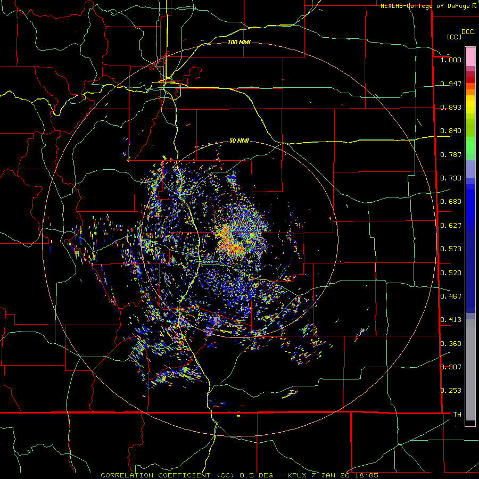Click the 0.413 scale value

(x=451, y=320)
